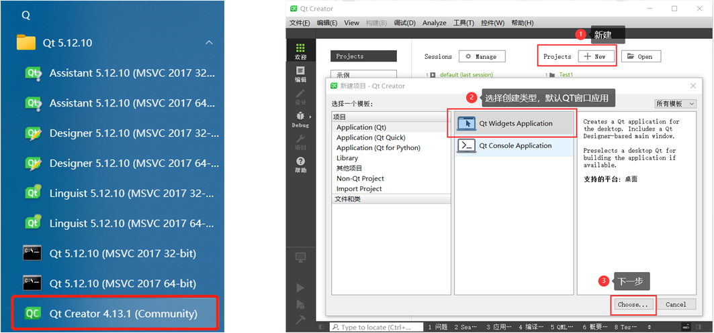The image size is (714, 333).
Task: Click the Type to locate field
Action: (377, 327)
